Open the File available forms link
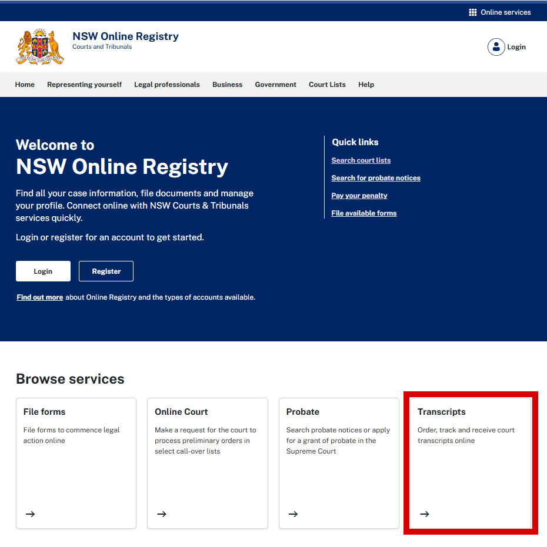Screen dimensions: 547x547 [364, 213]
